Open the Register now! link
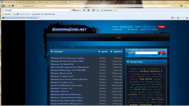189x106 pixels. click(x=145, y=29)
